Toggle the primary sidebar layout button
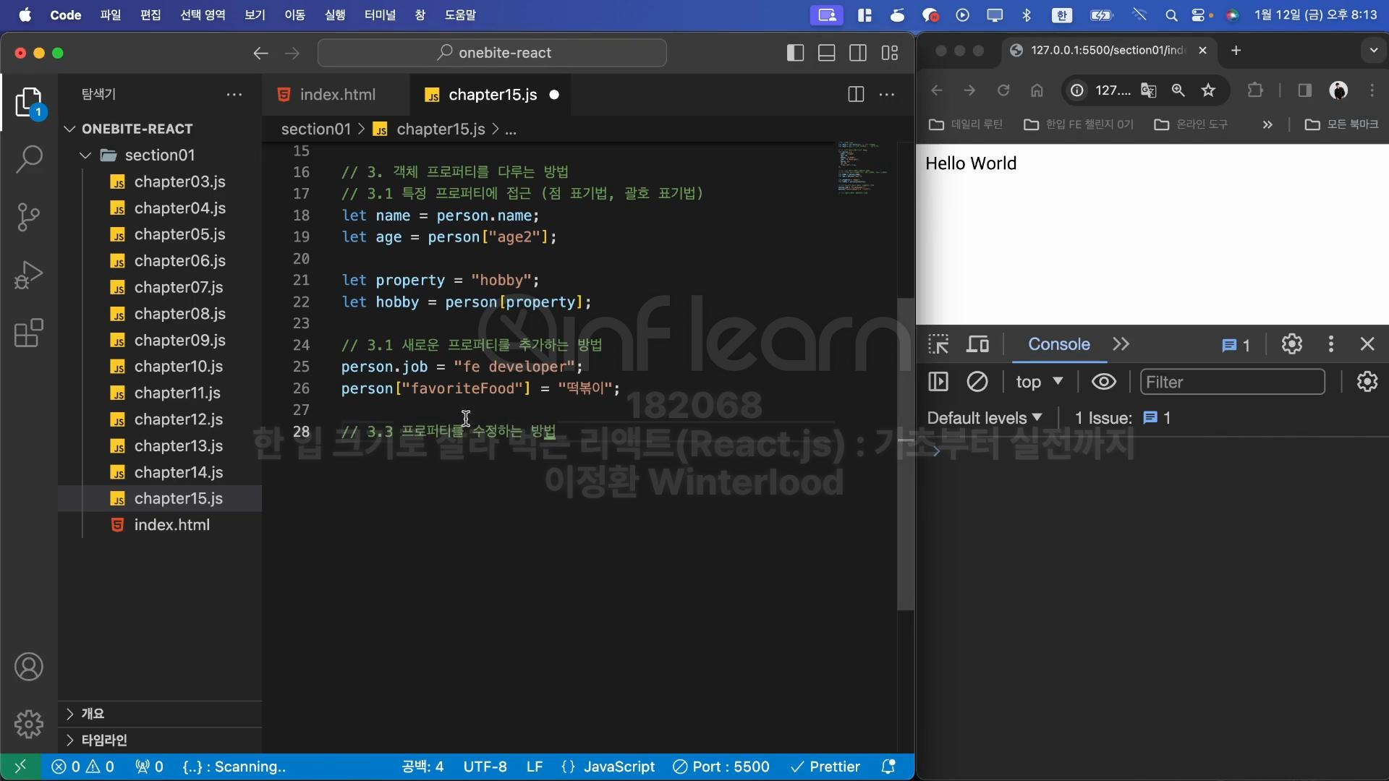Viewport: 1389px width, 781px height. (795, 53)
